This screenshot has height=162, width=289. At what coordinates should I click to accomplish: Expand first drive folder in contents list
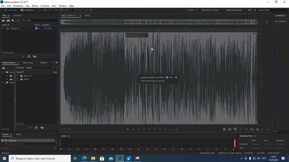[18, 76]
